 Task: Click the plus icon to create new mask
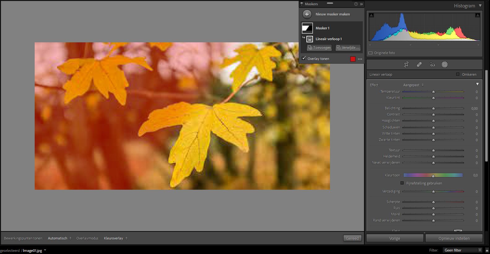[x=307, y=14]
